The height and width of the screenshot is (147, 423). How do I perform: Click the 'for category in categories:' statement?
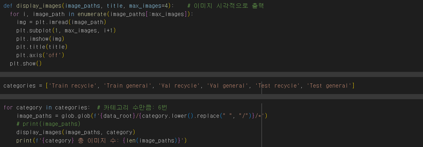click(47, 108)
